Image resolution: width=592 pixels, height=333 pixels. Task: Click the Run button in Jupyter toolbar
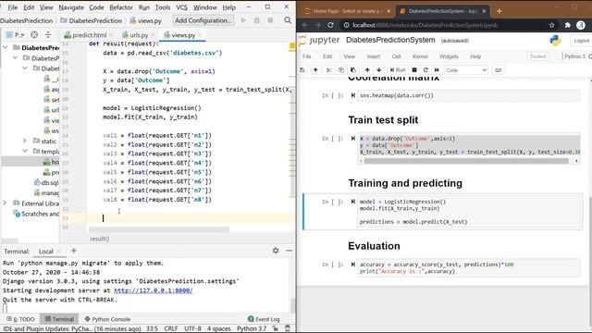pyautogui.click(x=398, y=70)
